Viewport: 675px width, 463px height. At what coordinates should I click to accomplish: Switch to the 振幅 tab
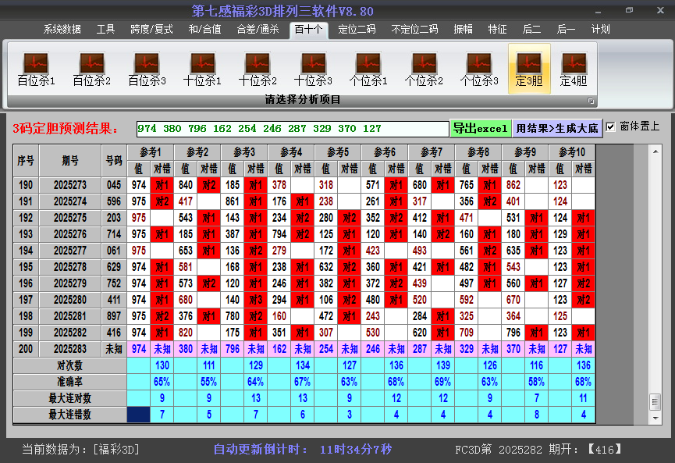tap(464, 29)
